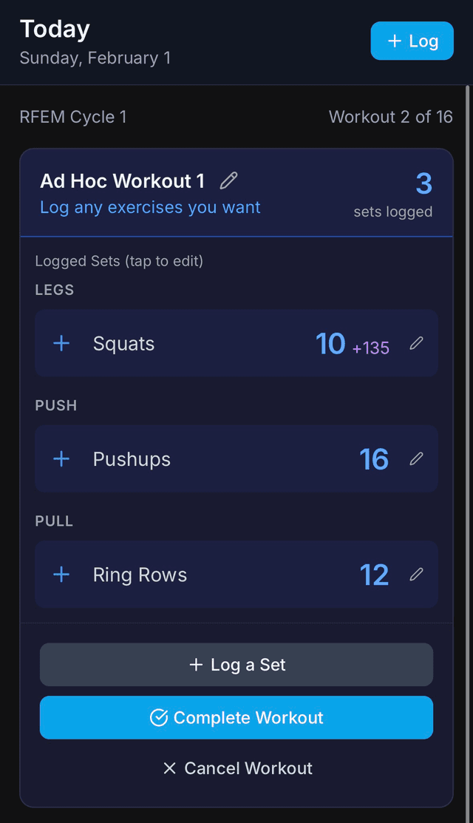Image resolution: width=473 pixels, height=823 pixels.
Task: Tap the X to cancel the workout
Action: [x=169, y=768]
